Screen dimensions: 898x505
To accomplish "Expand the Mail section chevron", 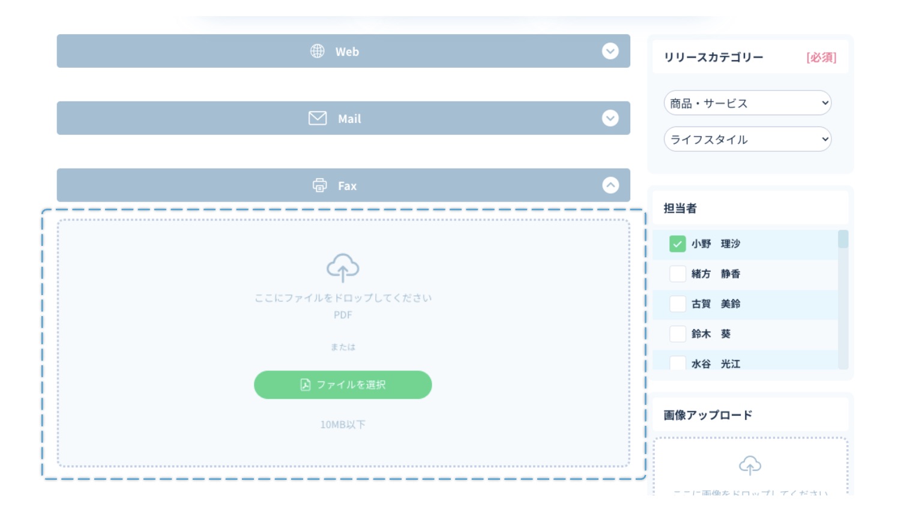I will 610,119.
